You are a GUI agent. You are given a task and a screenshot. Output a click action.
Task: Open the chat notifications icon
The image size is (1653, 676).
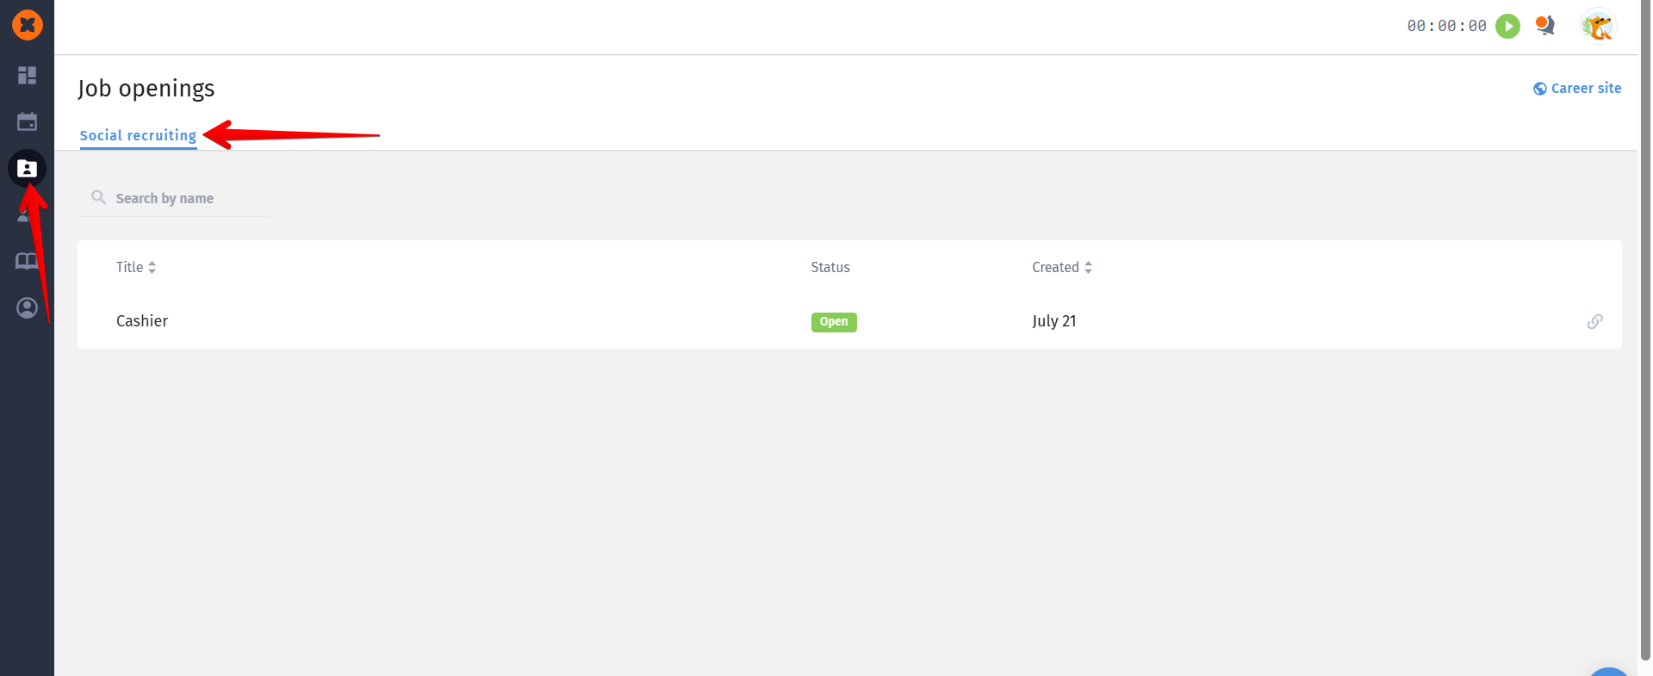[x=1545, y=26]
